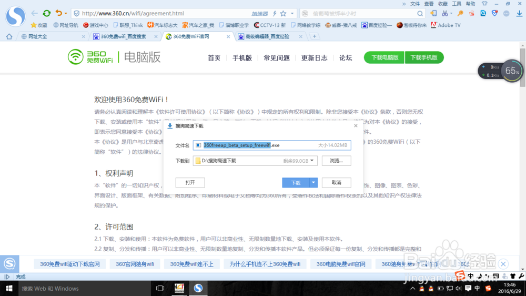Viewport: 526px width, 296px height.
Task: Click the Sogou browser taskbar icon
Action: (198, 288)
